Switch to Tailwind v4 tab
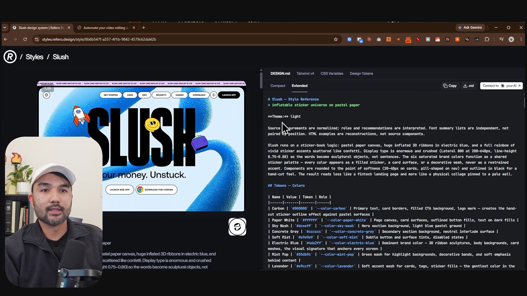527x296 pixels. point(305,73)
